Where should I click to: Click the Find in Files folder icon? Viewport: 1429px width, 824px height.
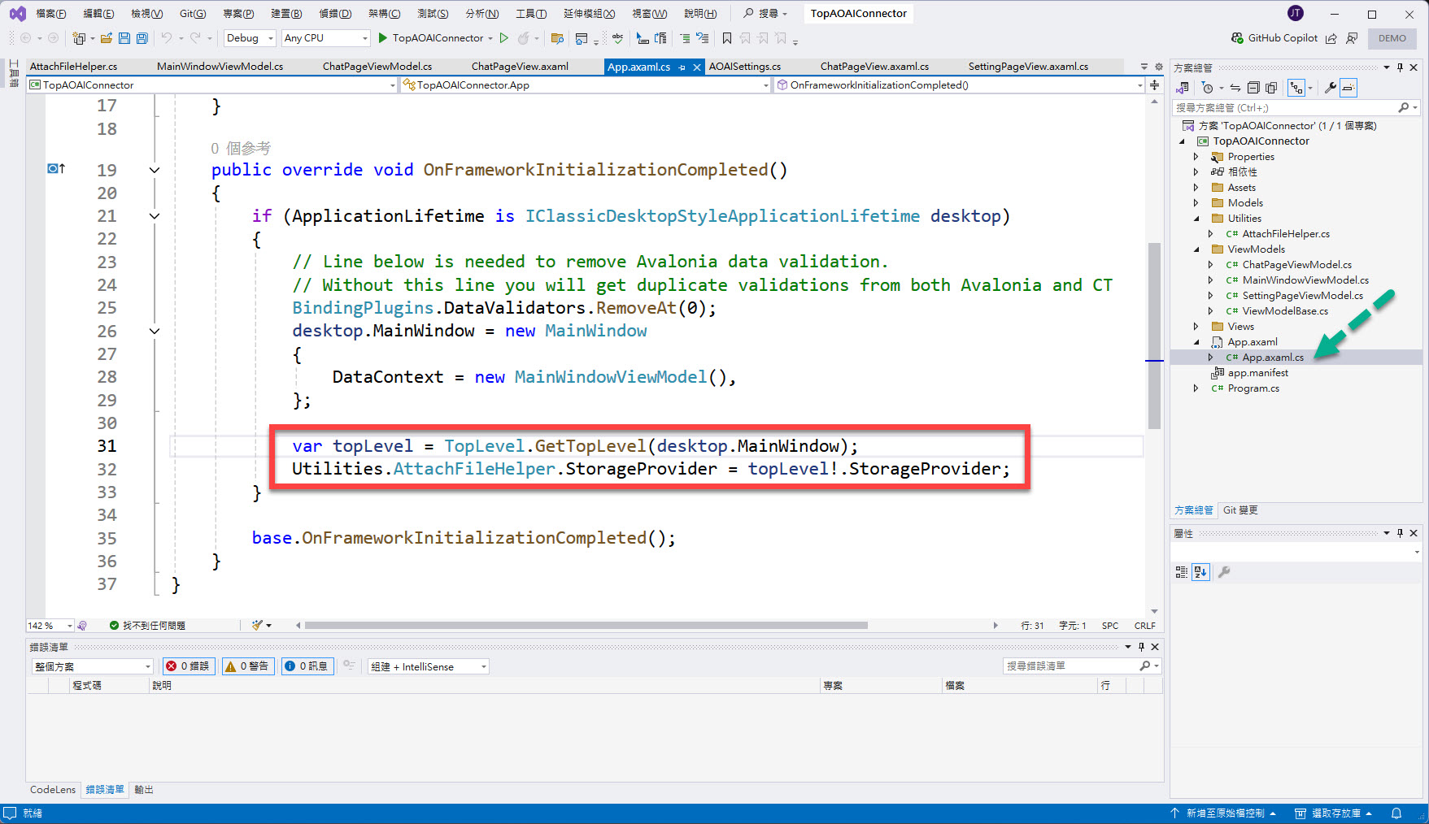tap(557, 38)
